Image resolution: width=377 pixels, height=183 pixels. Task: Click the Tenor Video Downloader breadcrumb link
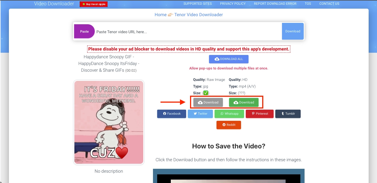199,15
